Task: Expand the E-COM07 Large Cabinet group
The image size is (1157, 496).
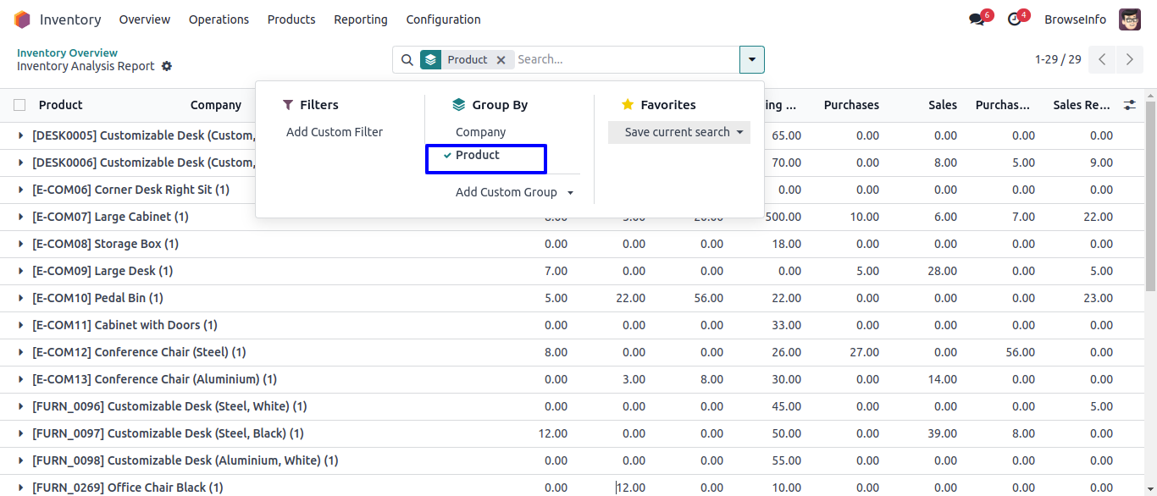Action: coord(20,217)
